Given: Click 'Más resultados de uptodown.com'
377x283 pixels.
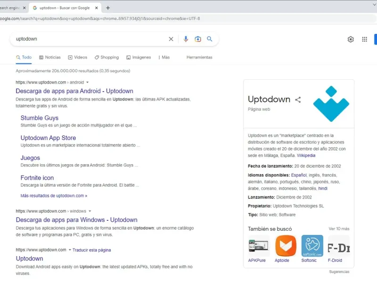Looking at the screenshot, I should (54, 196).
